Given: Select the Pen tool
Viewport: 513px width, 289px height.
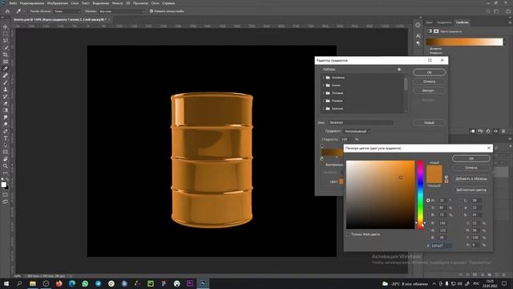Looking at the screenshot, I should tap(6, 131).
